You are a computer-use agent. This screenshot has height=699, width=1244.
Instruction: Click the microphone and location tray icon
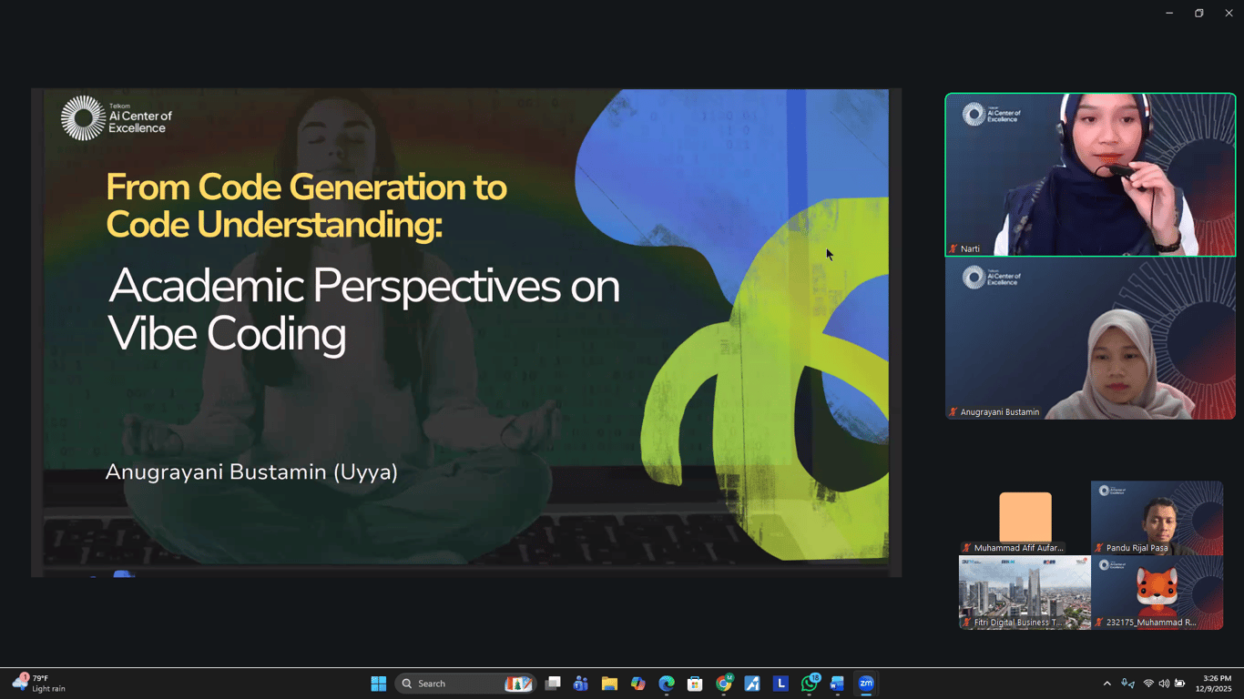pos(1128,684)
